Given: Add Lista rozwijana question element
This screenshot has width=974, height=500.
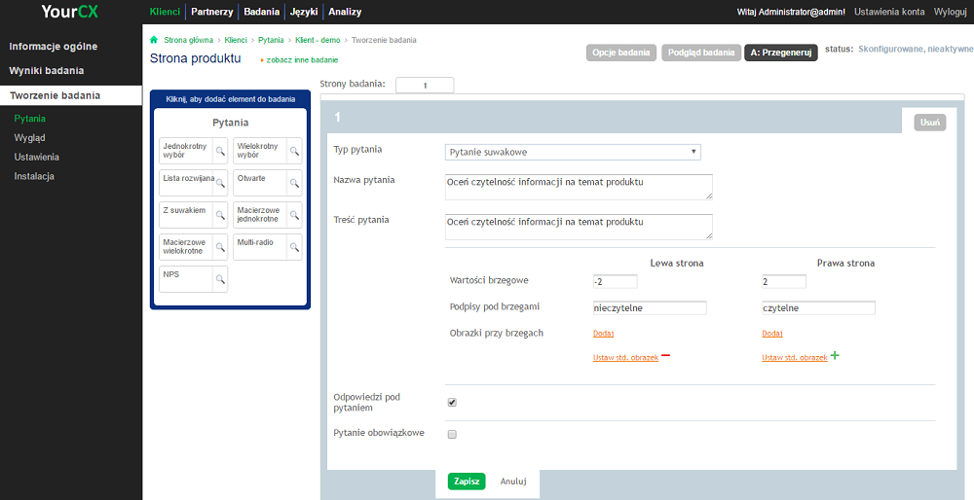Looking at the screenshot, I should pos(186,183).
